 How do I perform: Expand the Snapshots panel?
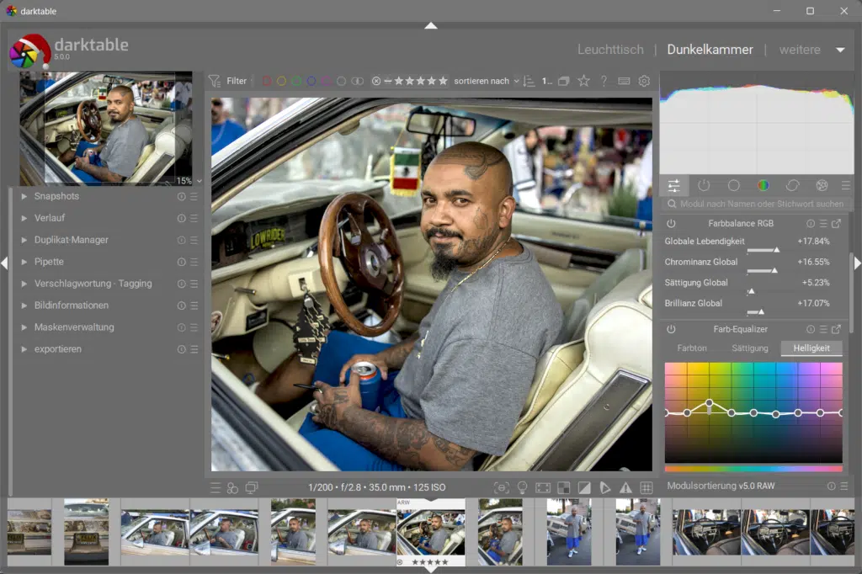click(x=56, y=196)
